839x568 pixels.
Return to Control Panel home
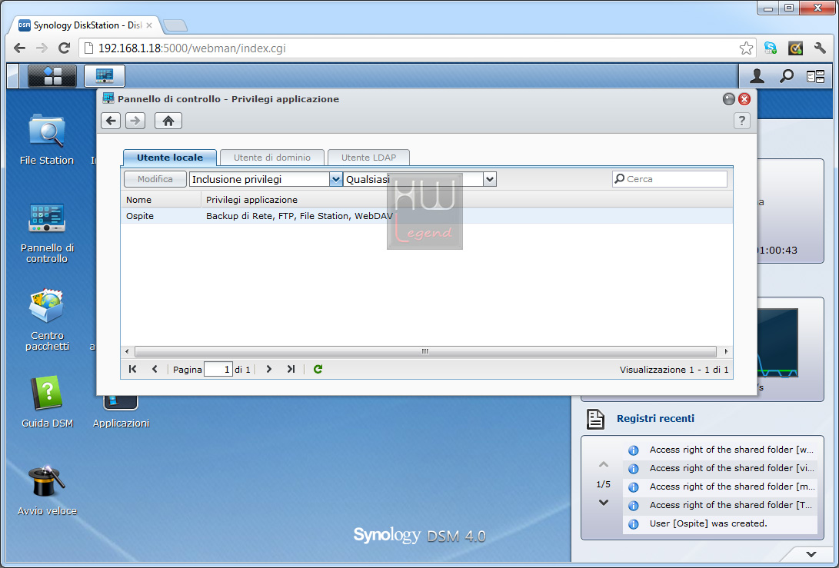tap(168, 121)
